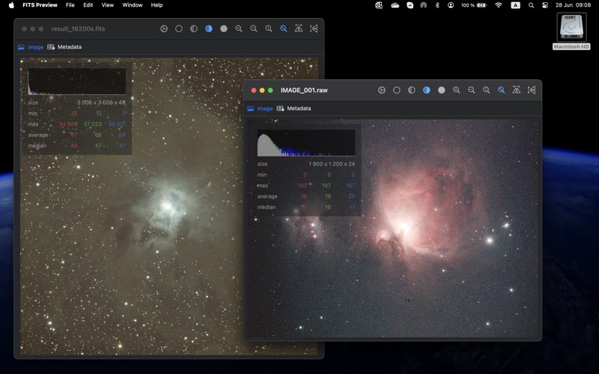599x374 pixels.
Task: Open the Apple menu
Action: (11, 5)
